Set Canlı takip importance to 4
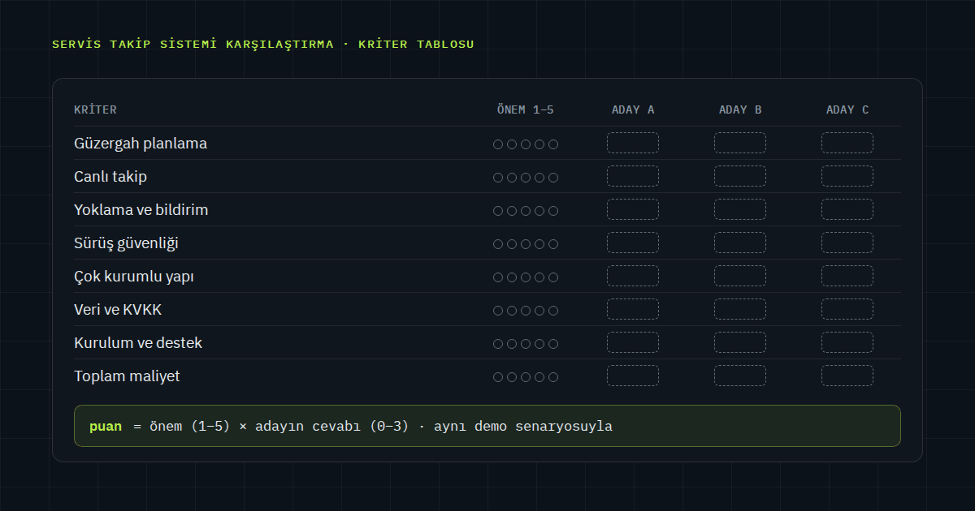 click(539, 178)
